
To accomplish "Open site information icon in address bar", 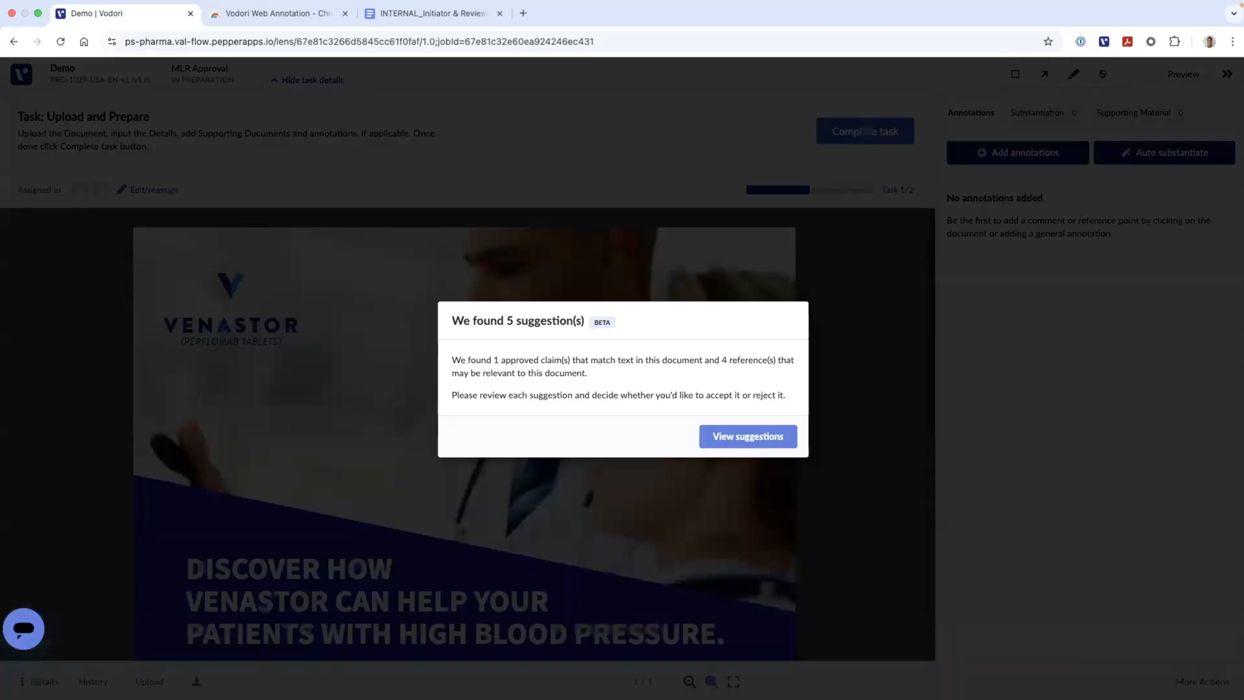I will 112,42.
